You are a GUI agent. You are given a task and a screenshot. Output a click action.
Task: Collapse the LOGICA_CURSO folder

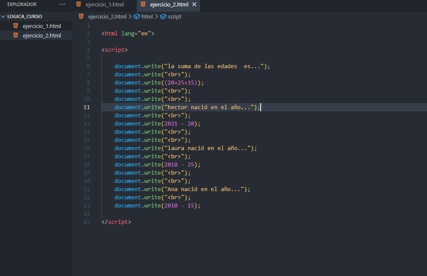(3, 16)
